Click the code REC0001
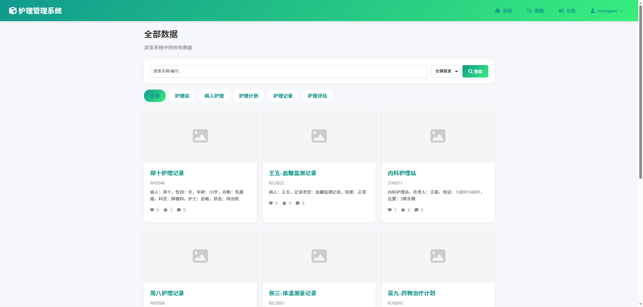This screenshot has width=643, height=307. [x=276, y=303]
